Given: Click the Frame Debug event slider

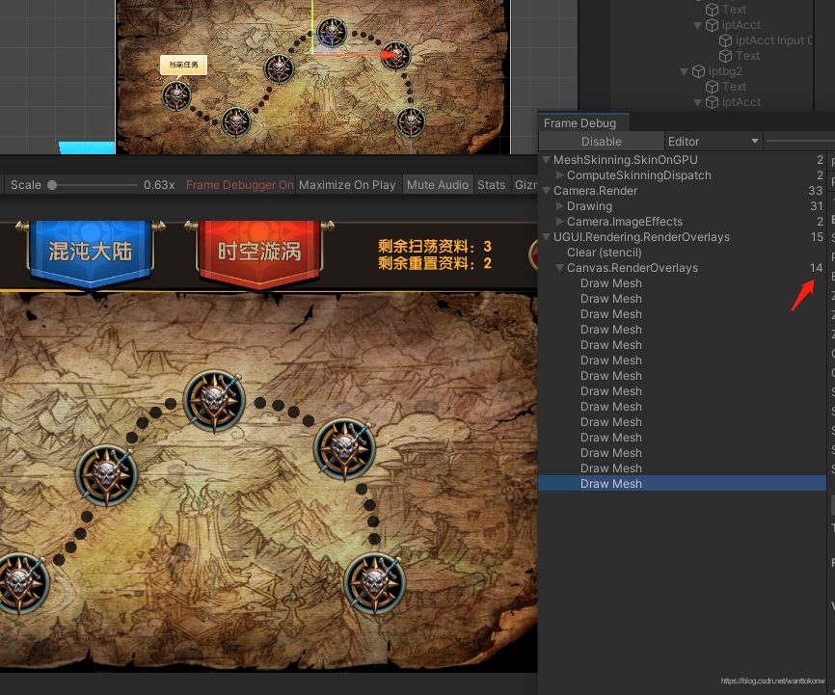Looking at the screenshot, I should [x=800, y=141].
